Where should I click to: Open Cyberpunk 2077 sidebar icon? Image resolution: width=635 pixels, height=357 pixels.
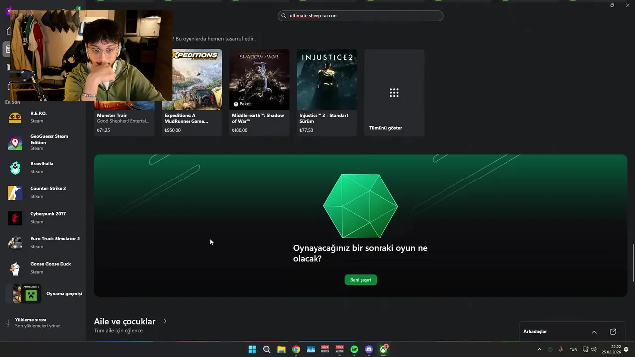tap(15, 218)
